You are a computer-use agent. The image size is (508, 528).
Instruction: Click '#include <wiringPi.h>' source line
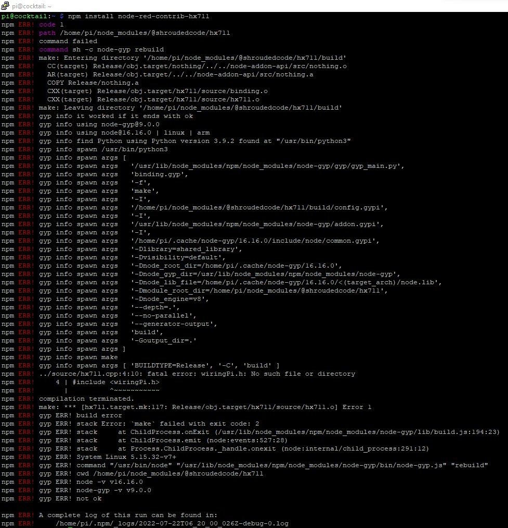[116, 382]
